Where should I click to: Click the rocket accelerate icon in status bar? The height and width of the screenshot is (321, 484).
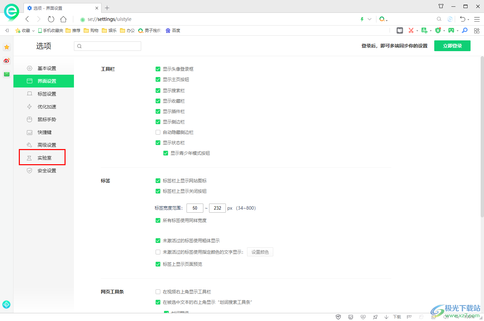375,317
